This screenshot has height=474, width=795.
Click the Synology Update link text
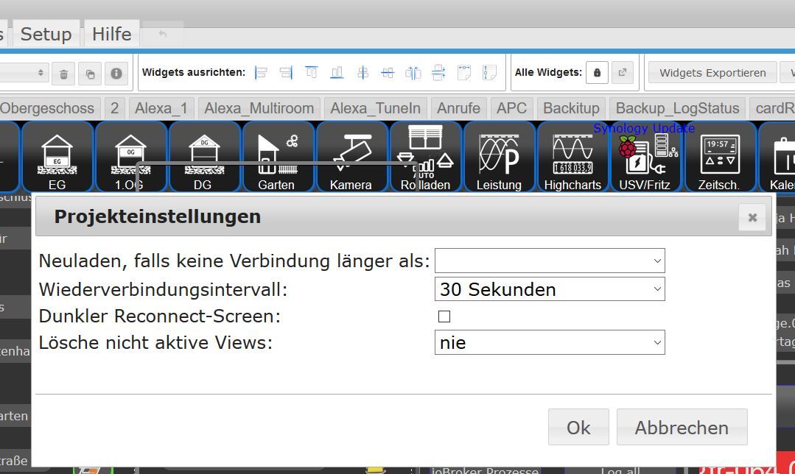pyautogui.click(x=644, y=128)
